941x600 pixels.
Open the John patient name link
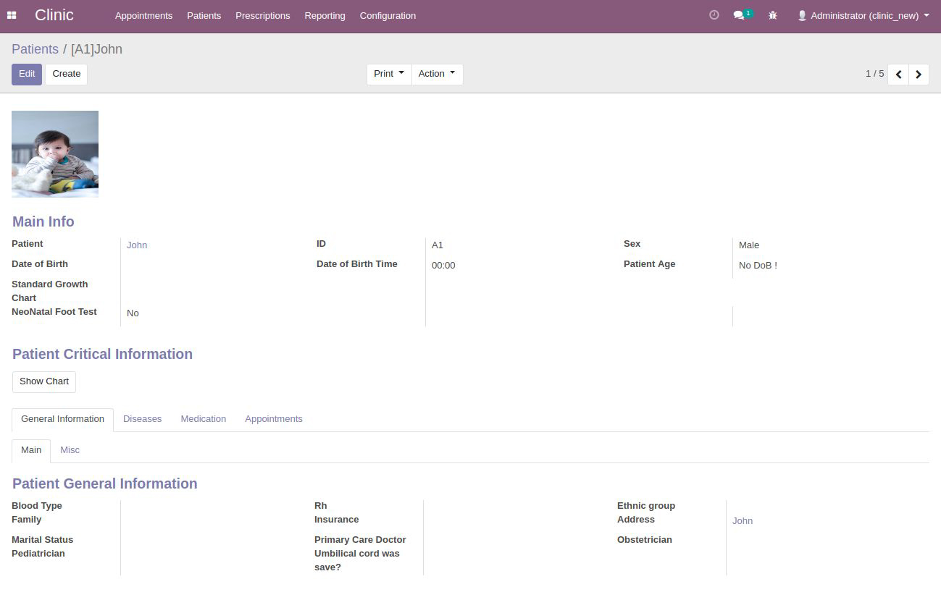click(137, 245)
